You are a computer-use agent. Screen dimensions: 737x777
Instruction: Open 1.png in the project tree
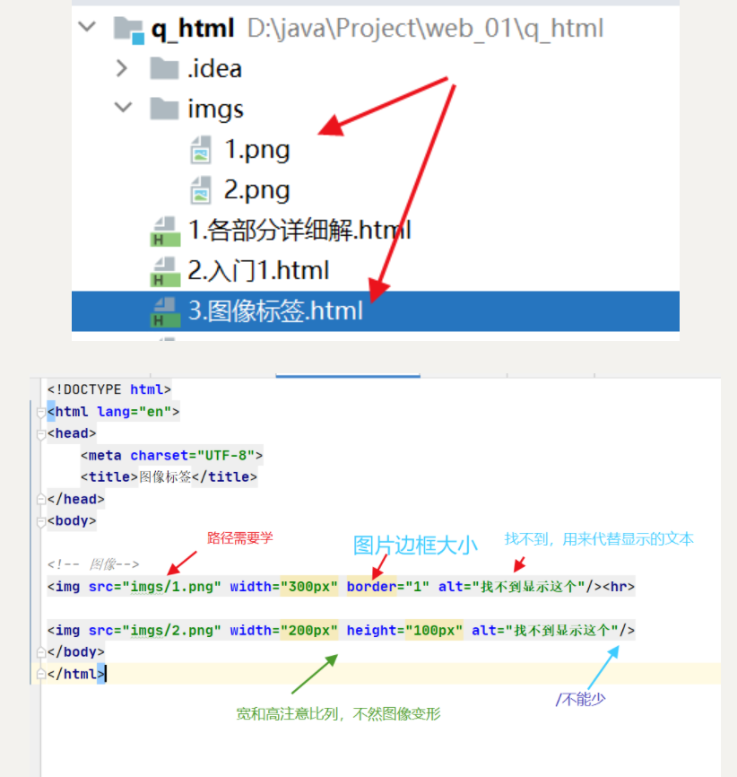pos(256,150)
